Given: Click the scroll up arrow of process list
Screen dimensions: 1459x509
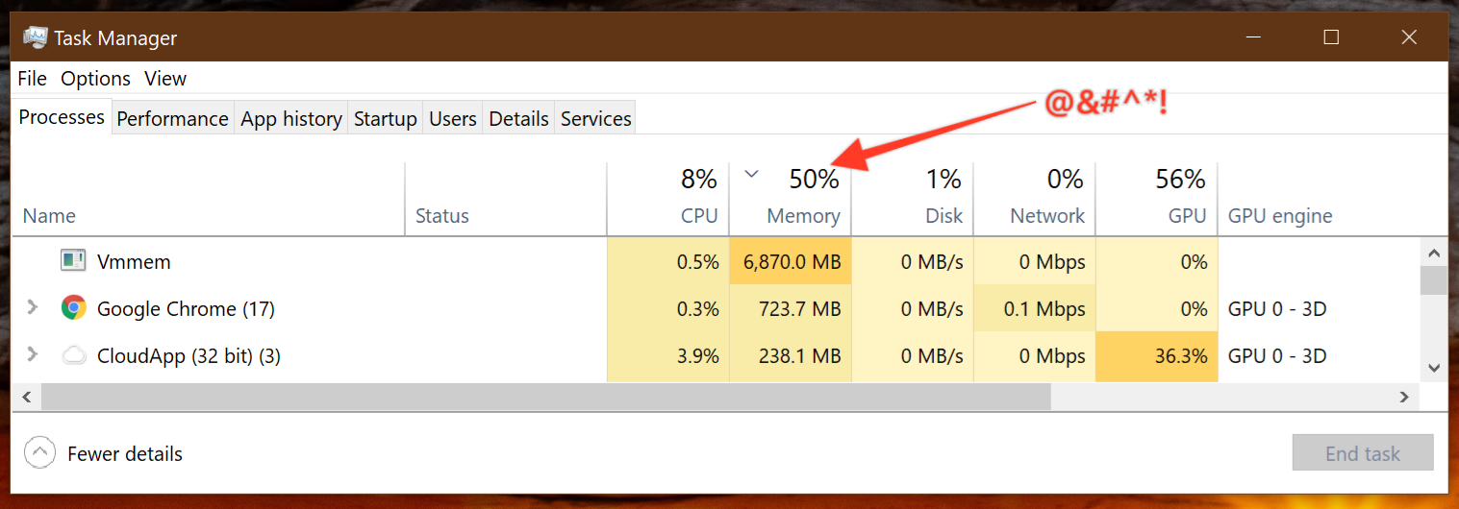Looking at the screenshot, I should (x=1433, y=254).
